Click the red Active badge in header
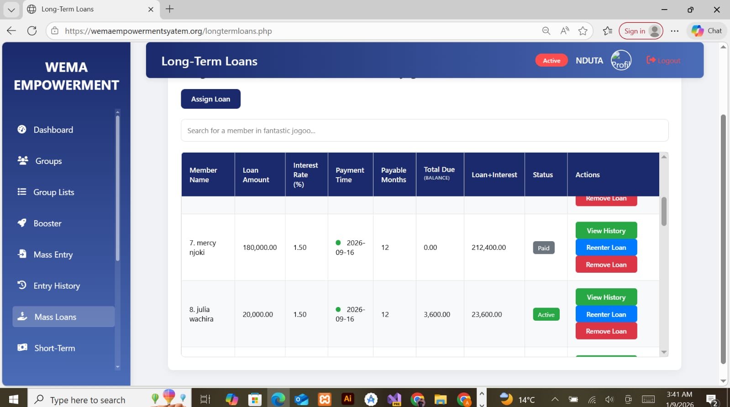The height and width of the screenshot is (407, 730). point(551,60)
